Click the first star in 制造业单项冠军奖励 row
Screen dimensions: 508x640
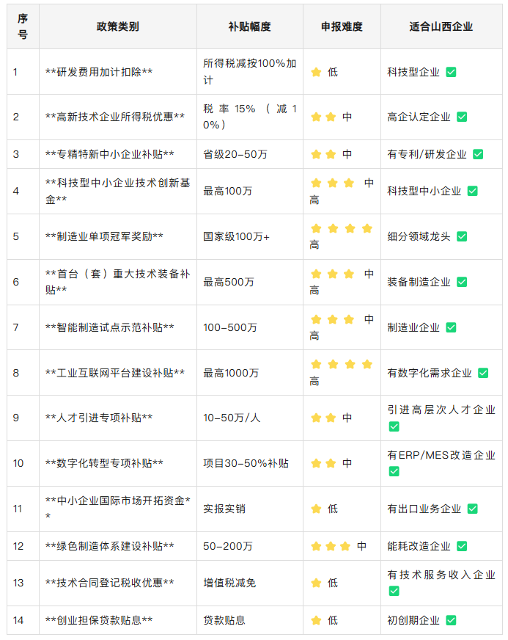pyautogui.click(x=316, y=228)
